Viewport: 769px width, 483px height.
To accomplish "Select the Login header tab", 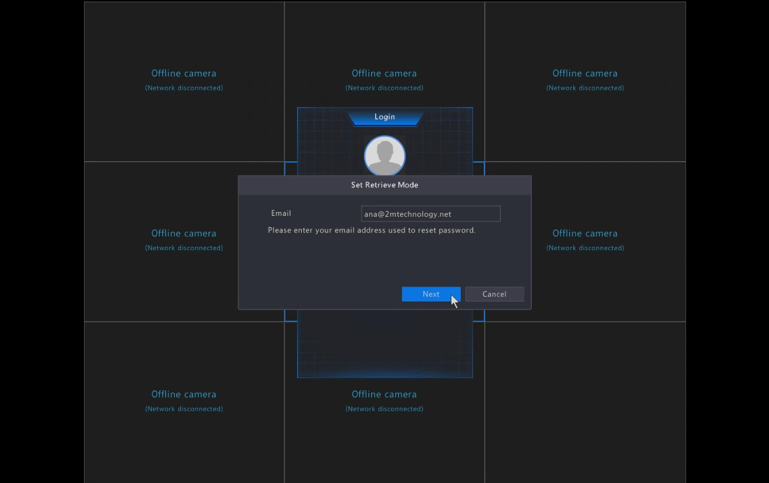I will click(384, 117).
